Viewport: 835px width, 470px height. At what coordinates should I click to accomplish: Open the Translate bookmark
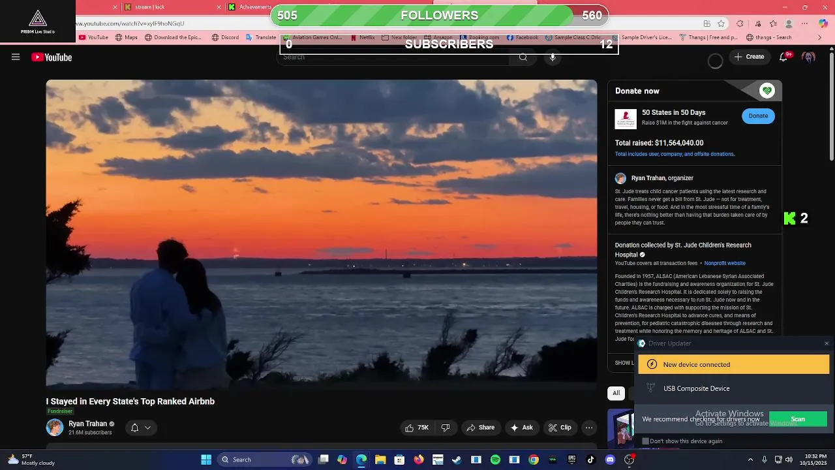(261, 38)
